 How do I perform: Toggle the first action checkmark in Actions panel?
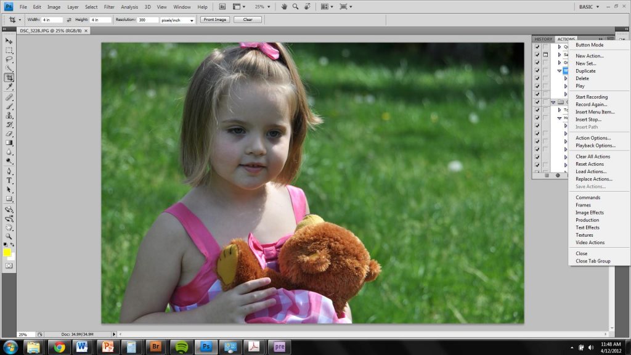(x=537, y=47)
